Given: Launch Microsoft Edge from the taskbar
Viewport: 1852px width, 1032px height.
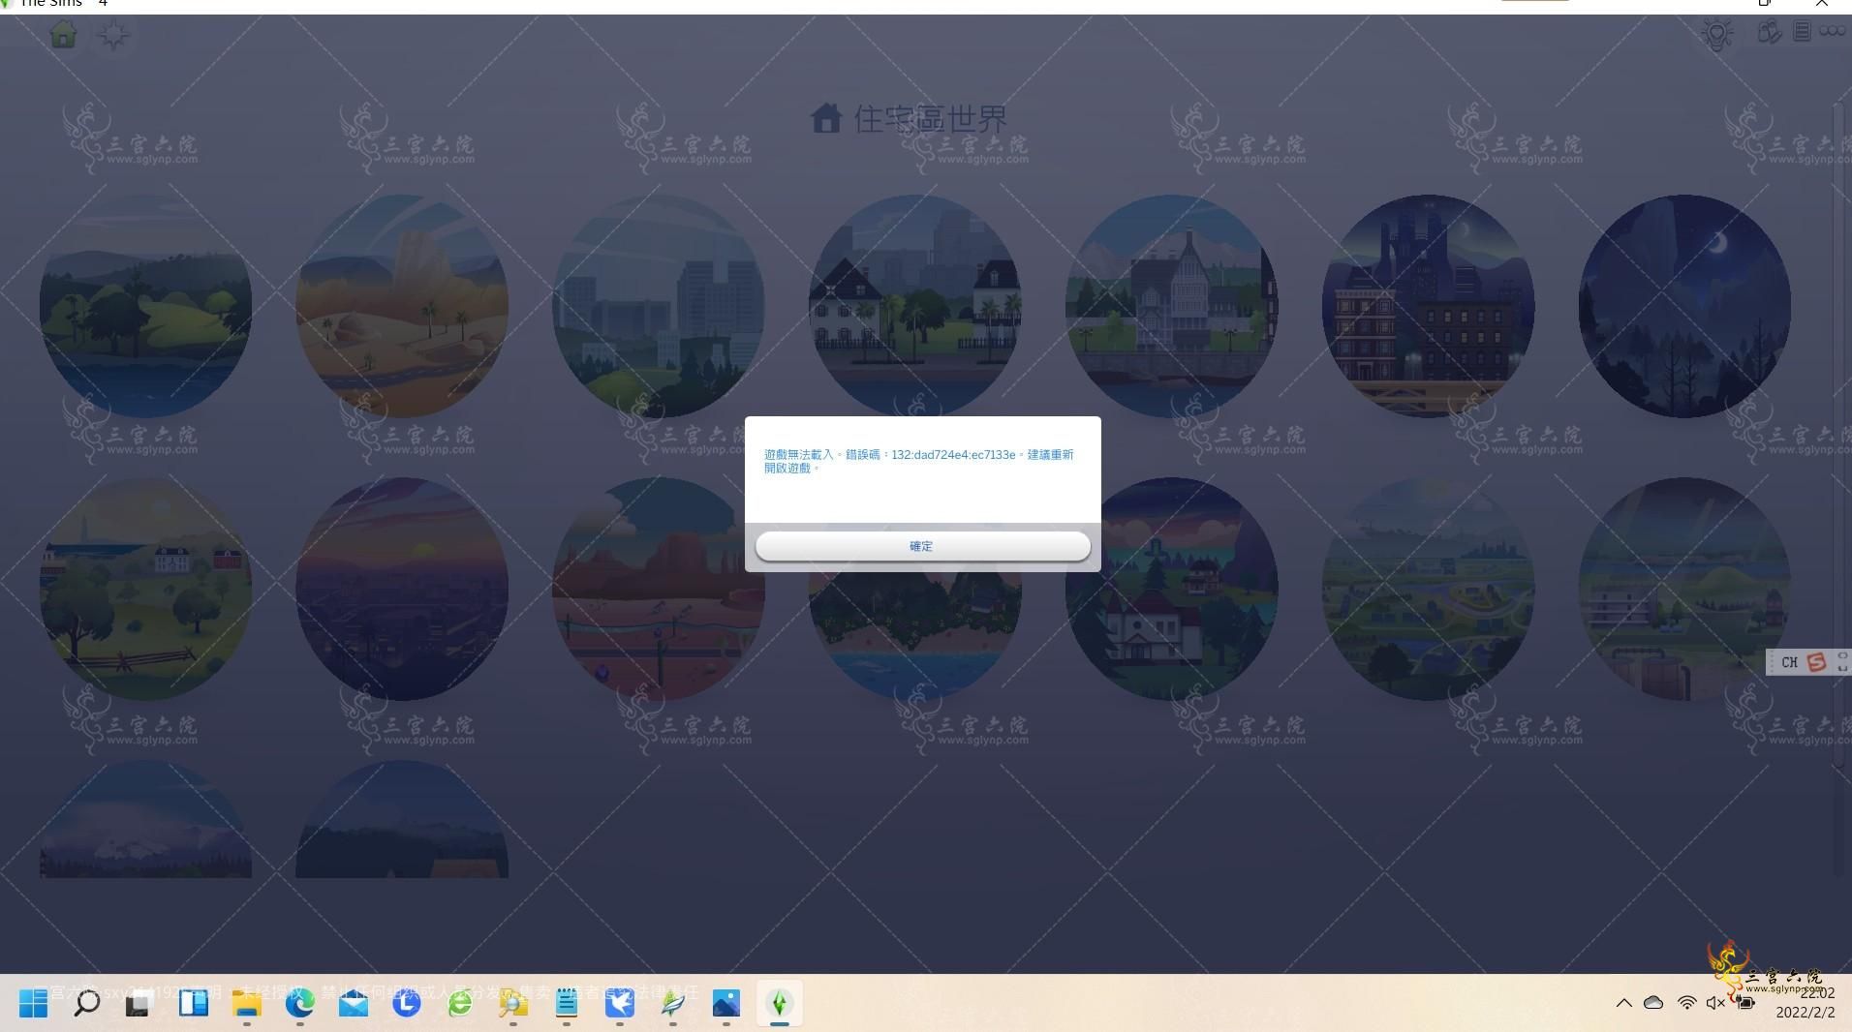Looking at the screenshot, I should tap(299, 1003).
